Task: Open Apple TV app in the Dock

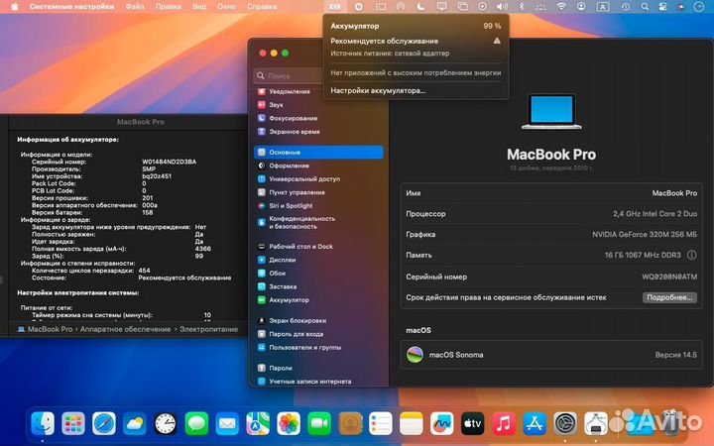Action: 473,424
